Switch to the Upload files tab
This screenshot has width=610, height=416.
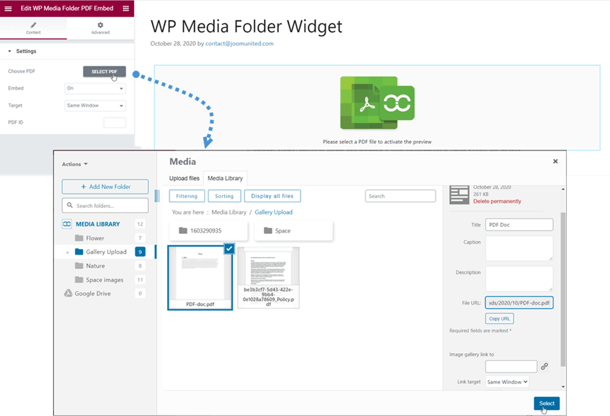pos(184,178)
